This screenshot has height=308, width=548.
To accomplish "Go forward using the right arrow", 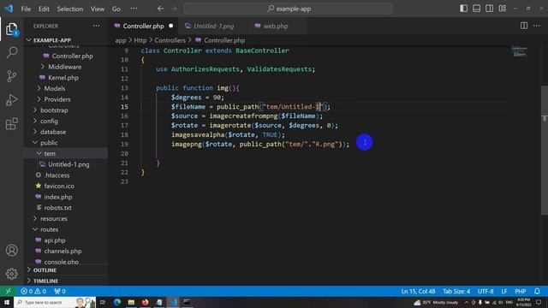I will pos(174,9).
